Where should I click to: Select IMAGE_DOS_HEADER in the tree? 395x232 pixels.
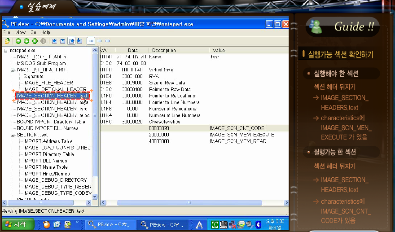(42, 57)
